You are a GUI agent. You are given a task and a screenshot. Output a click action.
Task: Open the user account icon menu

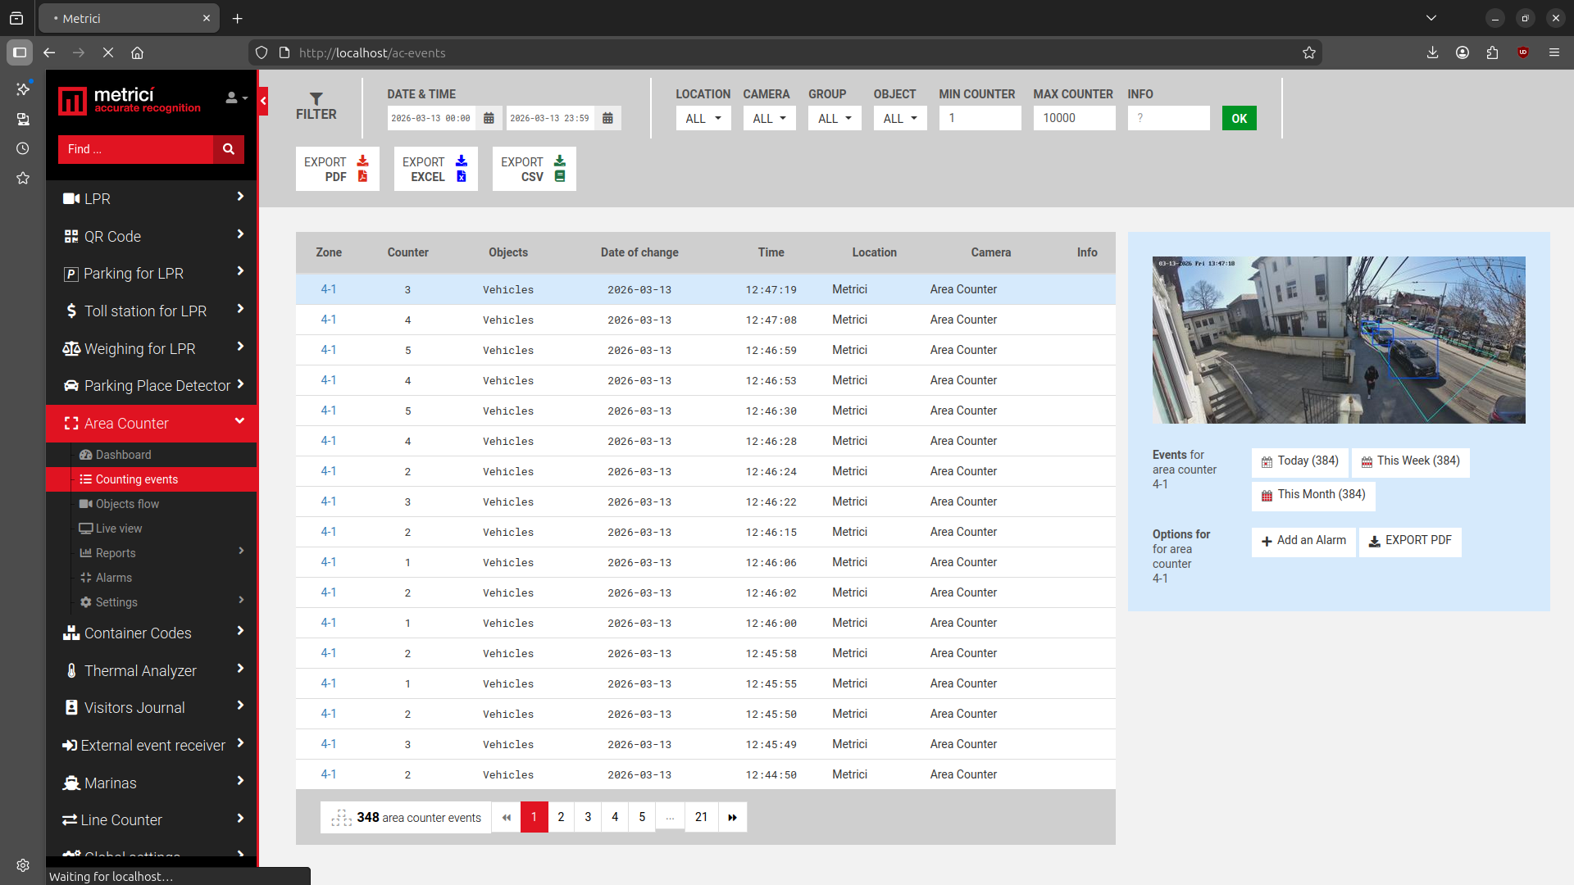tap(236, 98)
